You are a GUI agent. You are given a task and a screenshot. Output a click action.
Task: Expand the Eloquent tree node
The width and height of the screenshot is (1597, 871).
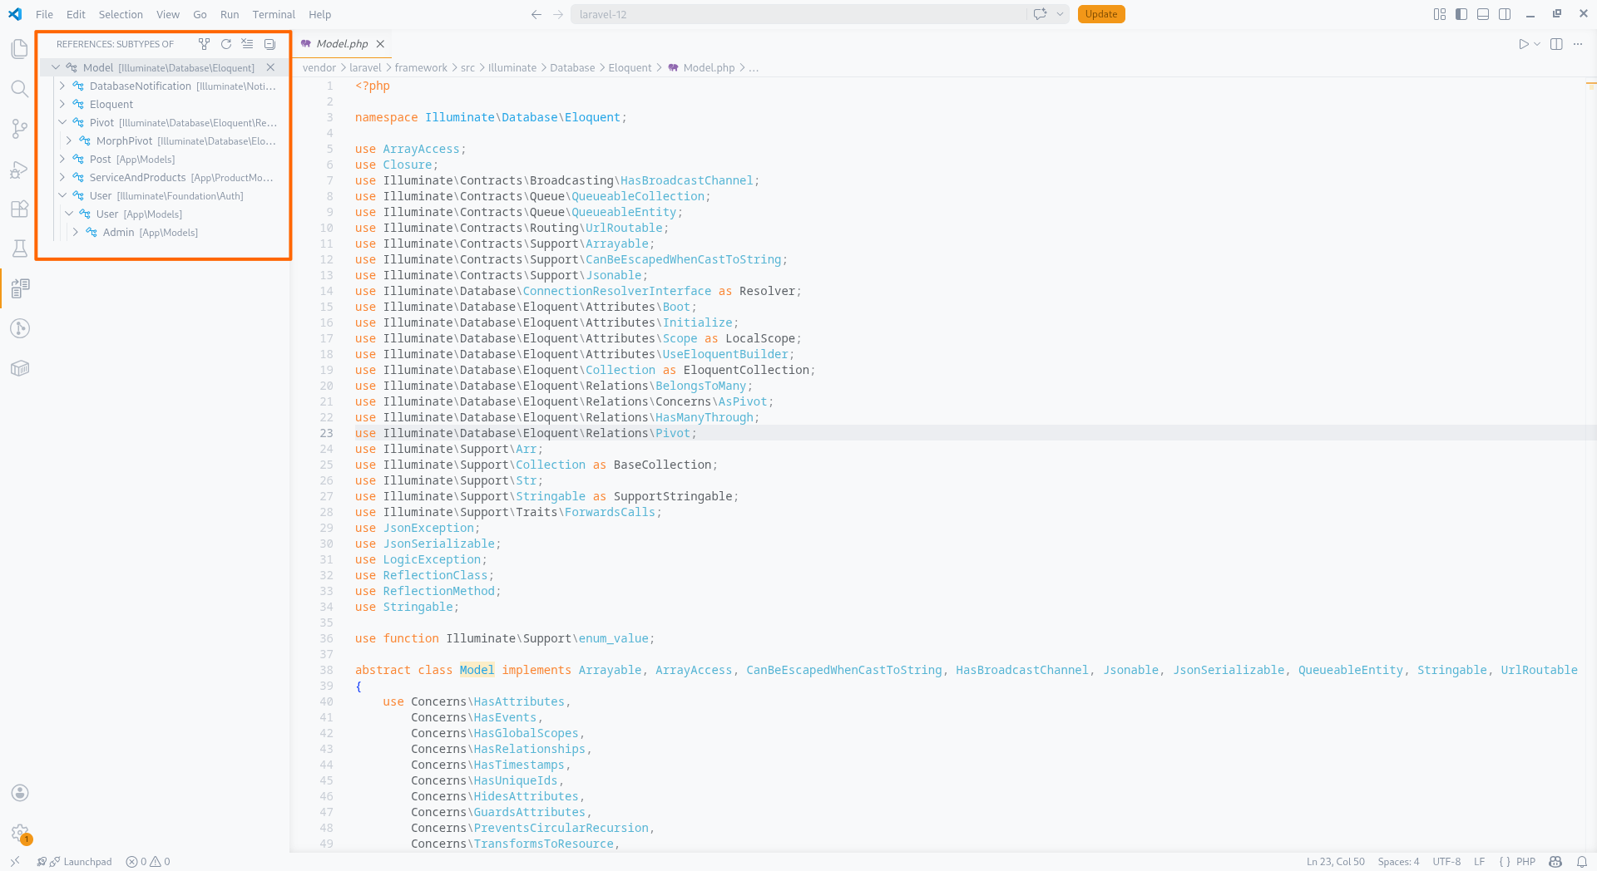(x=62, y=104)
